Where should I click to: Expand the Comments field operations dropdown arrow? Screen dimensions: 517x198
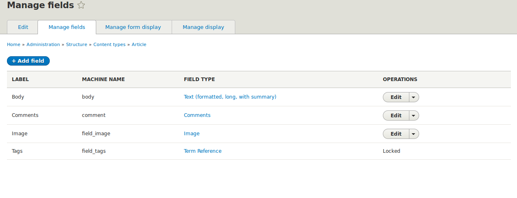coord(414,116)
